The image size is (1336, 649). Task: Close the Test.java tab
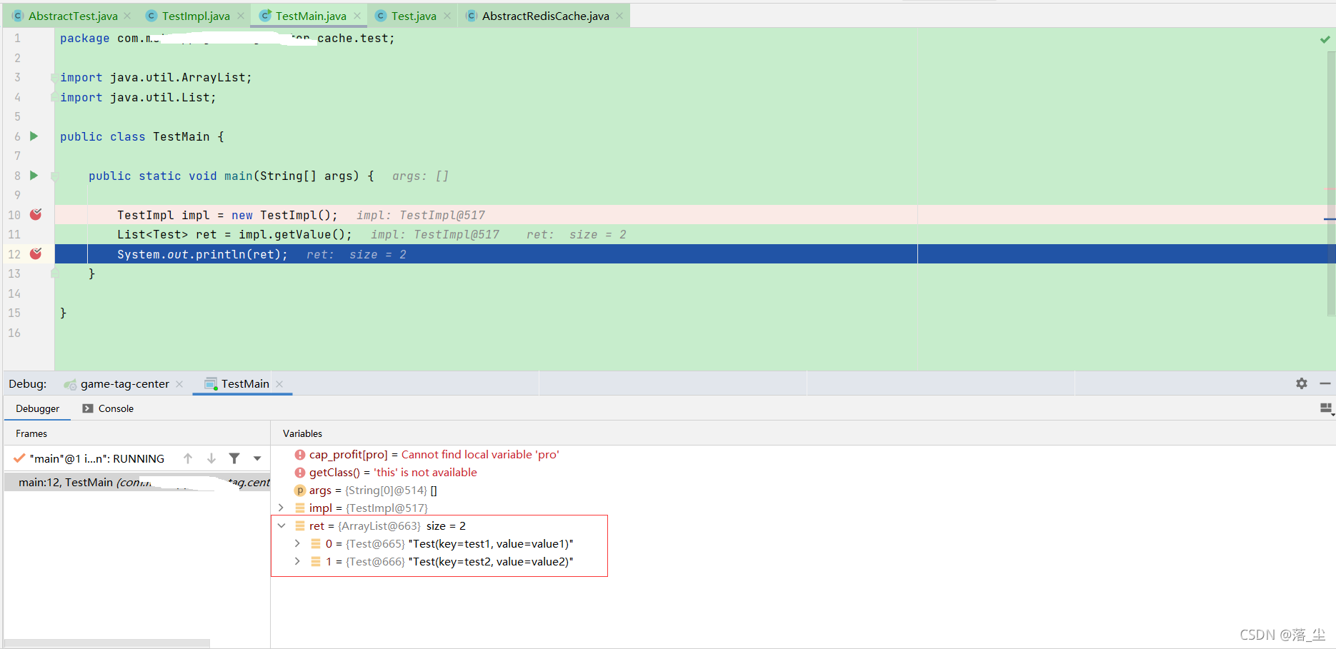[447, 16]
